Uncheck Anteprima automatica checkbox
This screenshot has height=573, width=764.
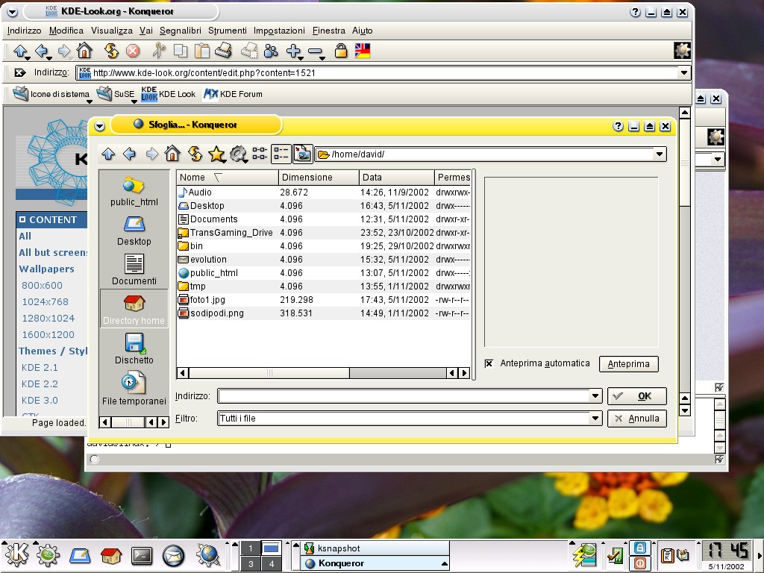point(489,363)
